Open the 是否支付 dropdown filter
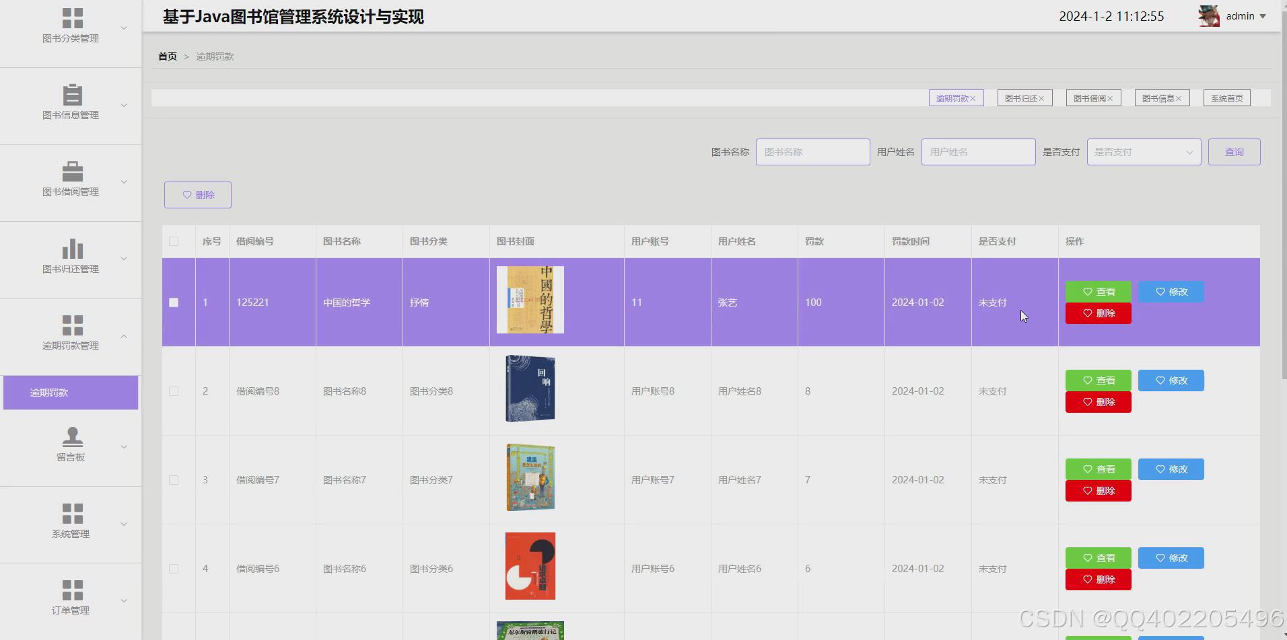This screenshot has height=640, width=1287. [1143, 151]
